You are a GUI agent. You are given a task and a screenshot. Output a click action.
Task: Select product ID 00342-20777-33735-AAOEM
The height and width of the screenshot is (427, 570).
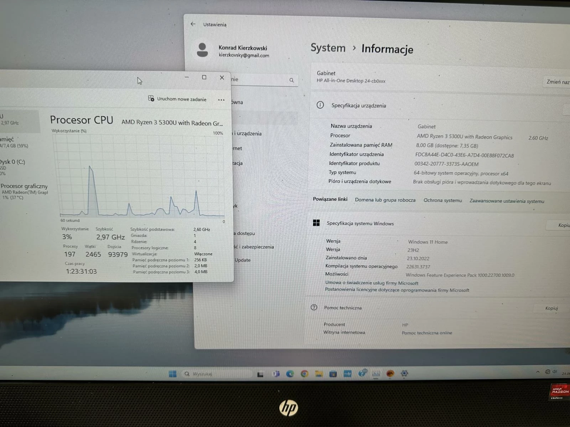pos(446,164)
